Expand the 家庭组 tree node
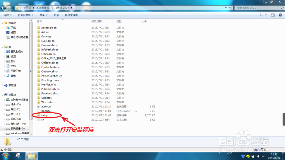 [3, 85]
